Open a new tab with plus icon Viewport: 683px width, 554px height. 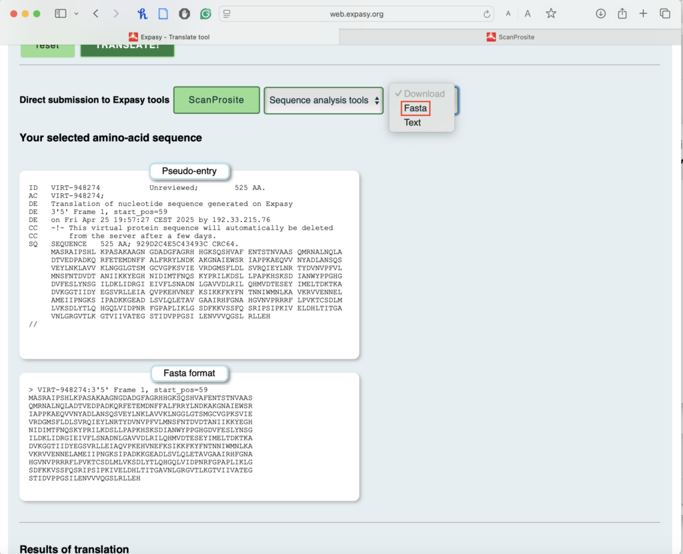point(644,13)
